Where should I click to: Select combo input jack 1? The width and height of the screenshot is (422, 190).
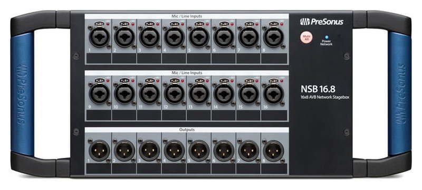point(99,37)
